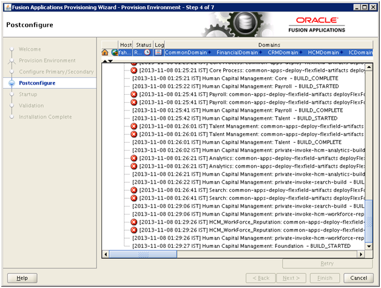The height and width of the screenshot is (288, 381).
Task: Click the Log column header
Action: click(160, 45)
